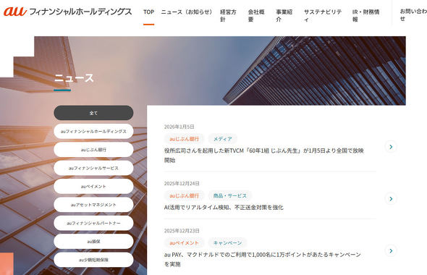Click the メディア tag
Screen dimensions: 427x275
coord(223,139)
